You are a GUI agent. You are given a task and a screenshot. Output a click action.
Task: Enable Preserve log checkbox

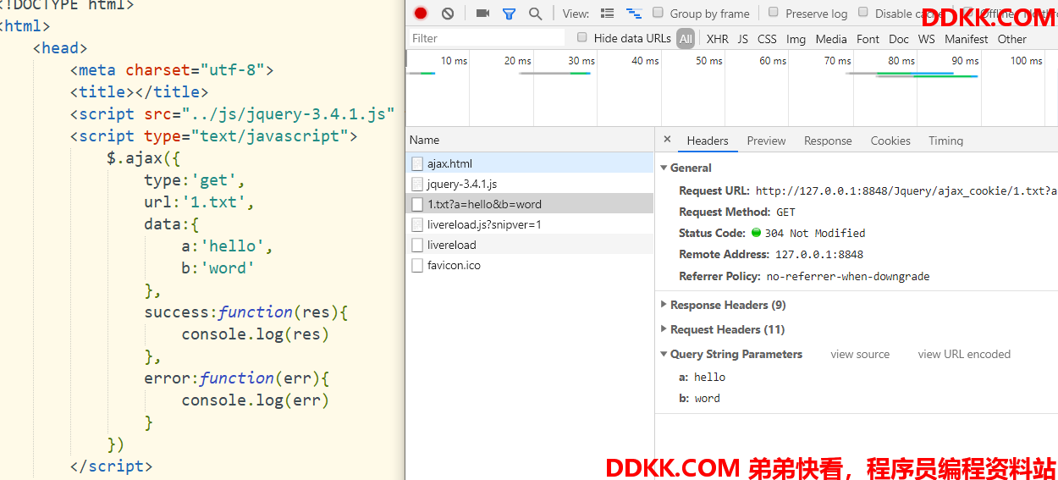[774, 12]
